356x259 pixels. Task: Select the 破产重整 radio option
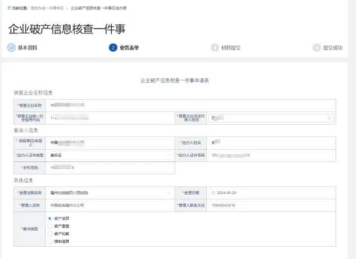49,226
